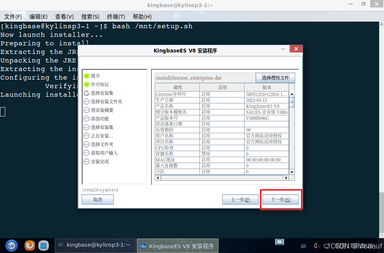Click the SALES-企业版 V8R6 value cell

coord(267,112)
